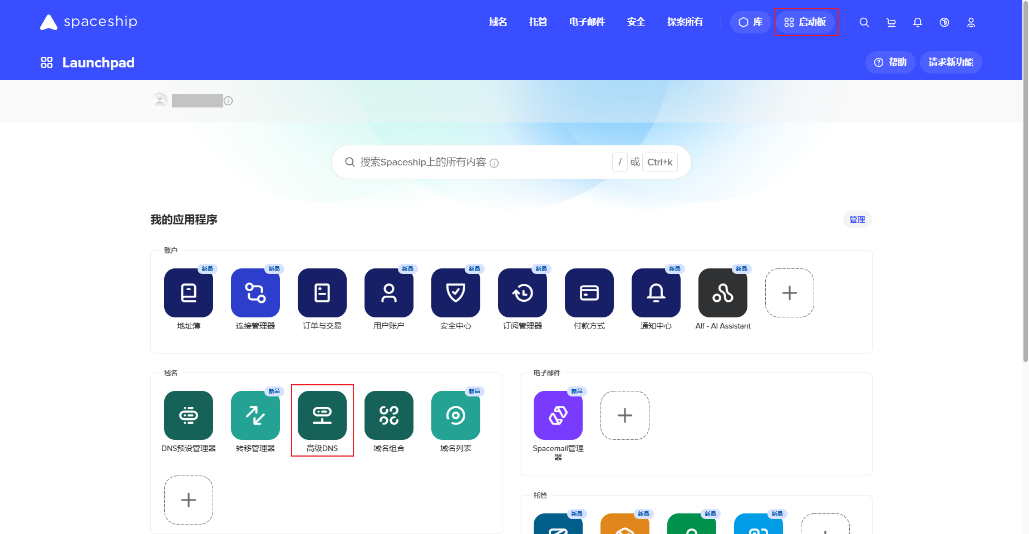This screenshot has width=1029, height=534.
Task: Click info icon next to account name
Action: coord(228,101)
